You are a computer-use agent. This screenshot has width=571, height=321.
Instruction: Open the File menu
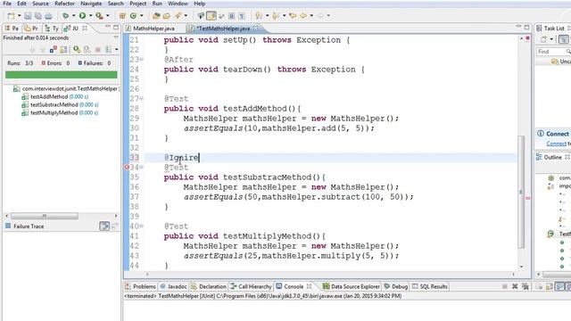7,4
